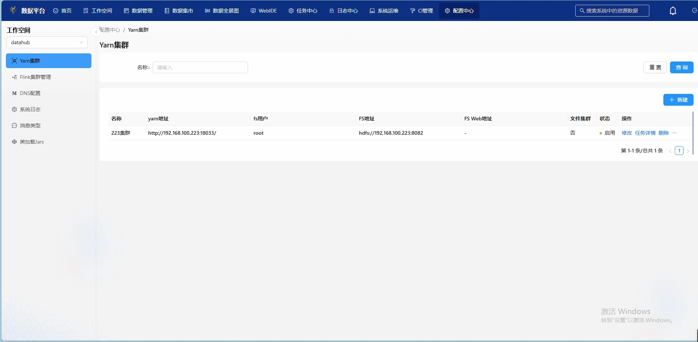The image size is (698, 342).
Task: Open 系统日志 in the sidebar
Action: coord(49,109)
